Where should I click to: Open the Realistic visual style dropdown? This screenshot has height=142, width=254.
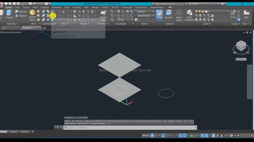point(144,11)
